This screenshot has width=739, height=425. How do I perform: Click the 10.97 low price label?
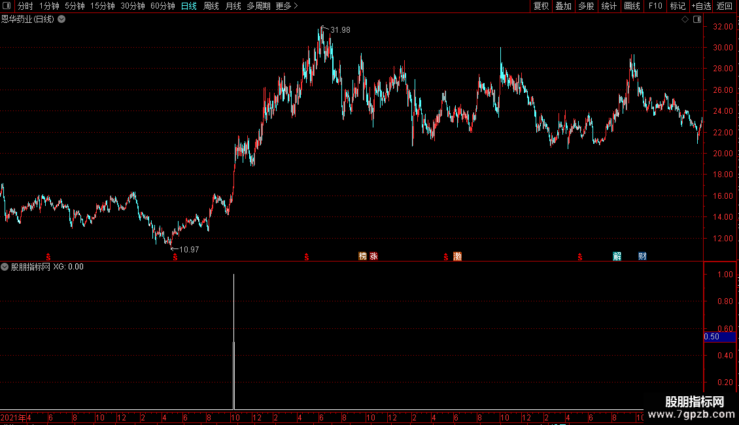pyautogui.click(x=189, y=250)
